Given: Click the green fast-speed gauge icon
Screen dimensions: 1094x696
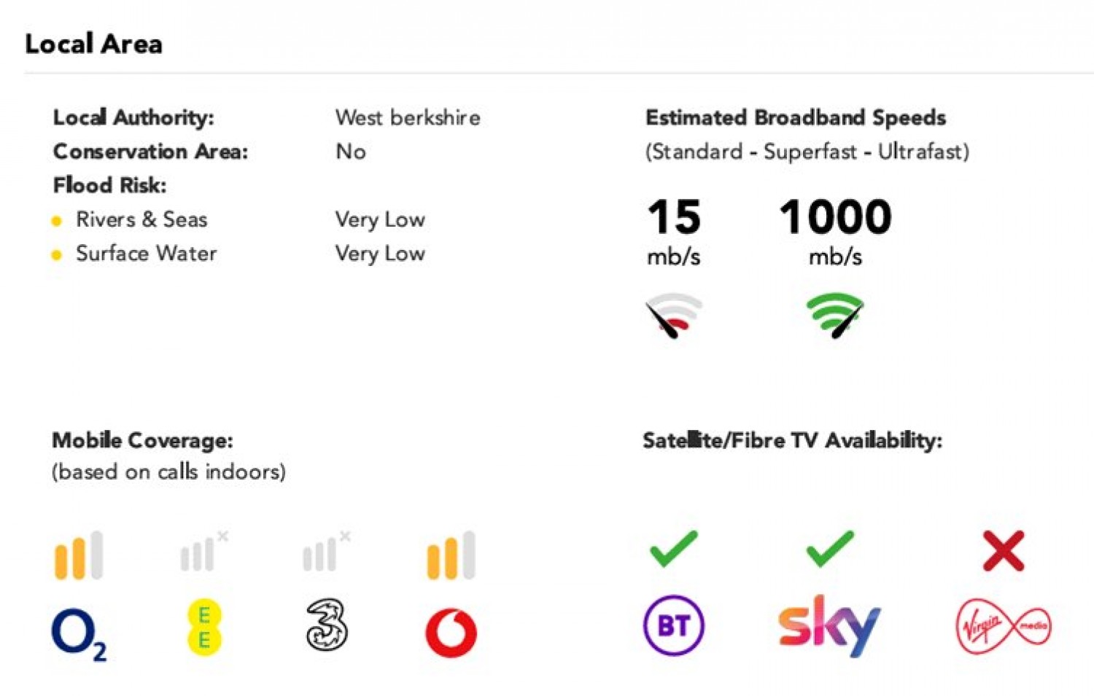Looking at the screenshot, I should [836, 316].
